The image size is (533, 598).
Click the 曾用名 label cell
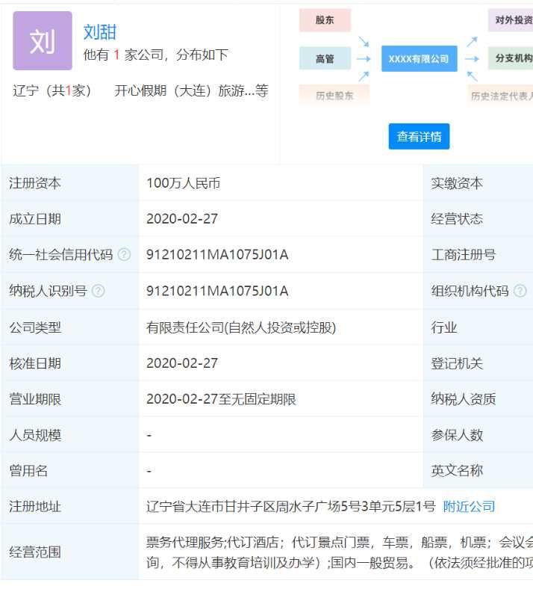(x=70, y=471)
